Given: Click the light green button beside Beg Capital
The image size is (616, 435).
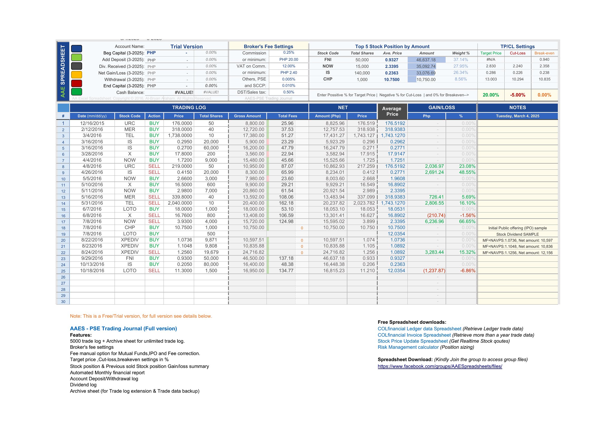Looking at the screenshot, I should 76,57.
